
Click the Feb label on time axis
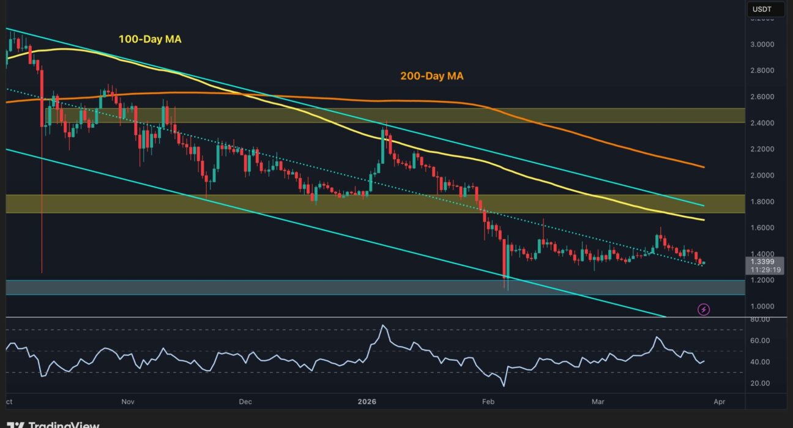tap(488, 402)
